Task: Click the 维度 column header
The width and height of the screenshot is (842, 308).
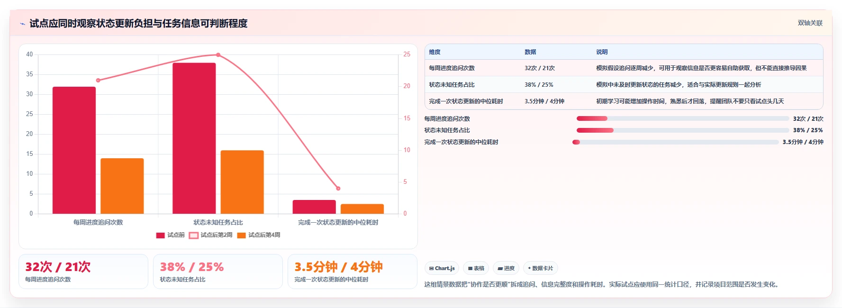Action: tap(435, 52)
